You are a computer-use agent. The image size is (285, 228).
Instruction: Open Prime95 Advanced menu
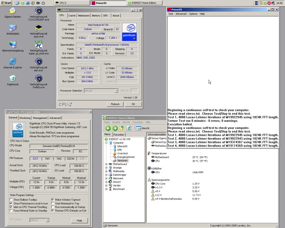point(181,14)
